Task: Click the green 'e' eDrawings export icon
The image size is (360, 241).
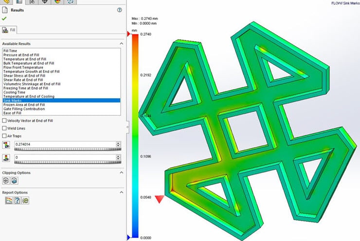Action: (25, 200)
